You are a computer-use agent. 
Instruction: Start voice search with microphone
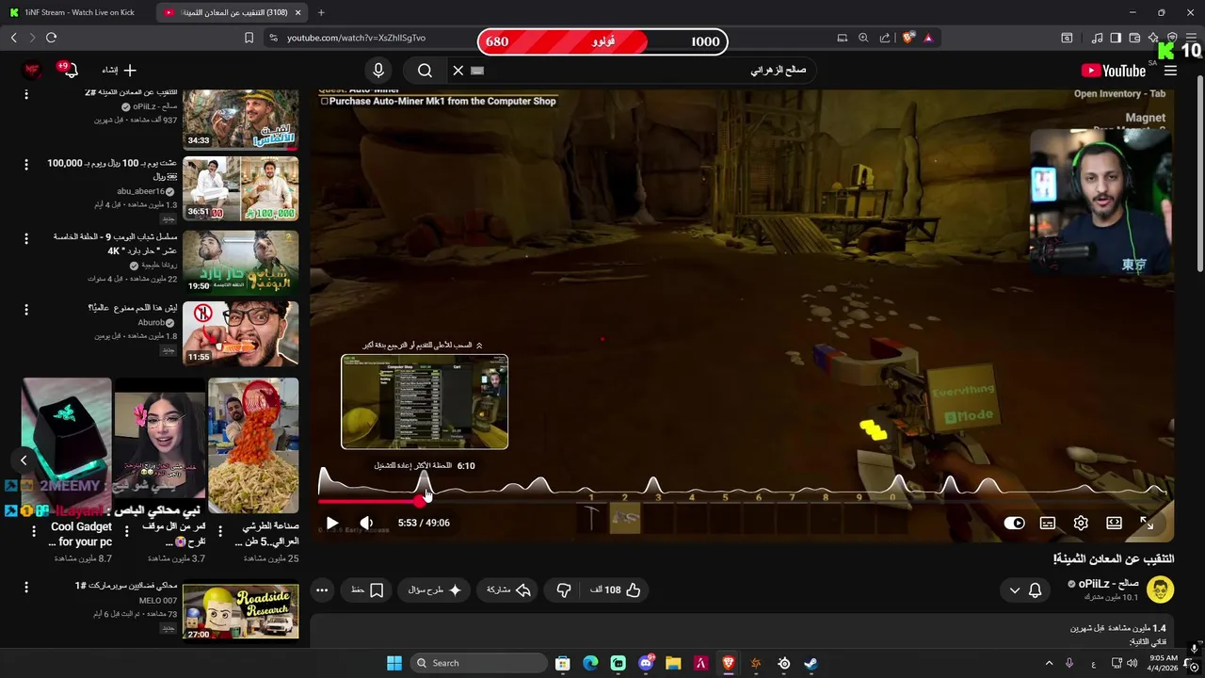click(378, 71)
